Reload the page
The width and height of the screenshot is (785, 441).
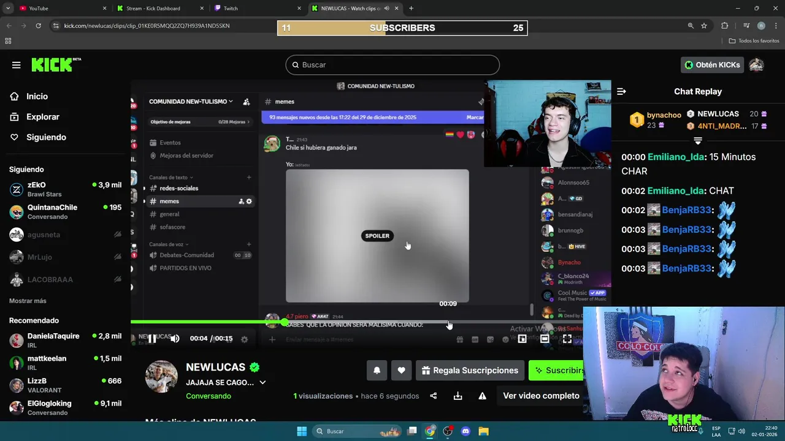39,26
